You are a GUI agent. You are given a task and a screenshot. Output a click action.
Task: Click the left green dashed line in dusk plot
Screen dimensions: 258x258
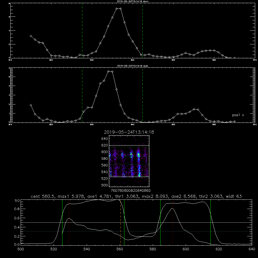pos(82,95)
